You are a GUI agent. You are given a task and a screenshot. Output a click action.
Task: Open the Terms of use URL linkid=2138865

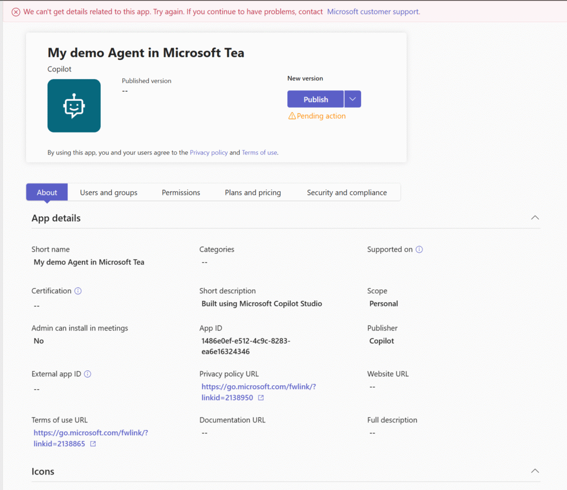(x=91, y=438)
